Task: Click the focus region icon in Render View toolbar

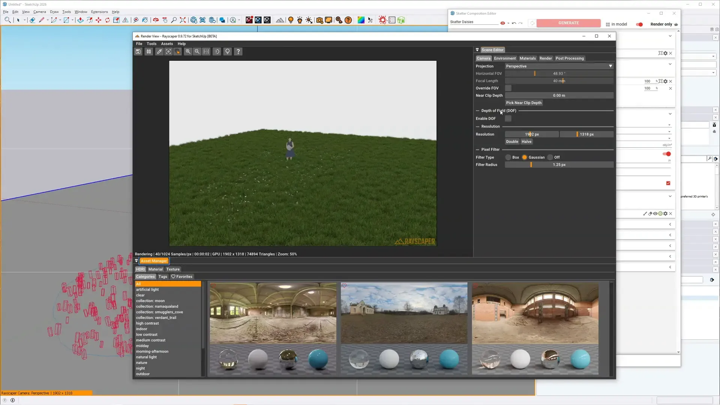Action: [168, 52]
